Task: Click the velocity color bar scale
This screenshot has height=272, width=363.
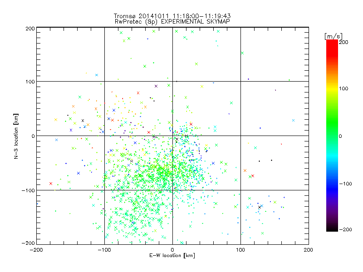Action: (332, 136)
